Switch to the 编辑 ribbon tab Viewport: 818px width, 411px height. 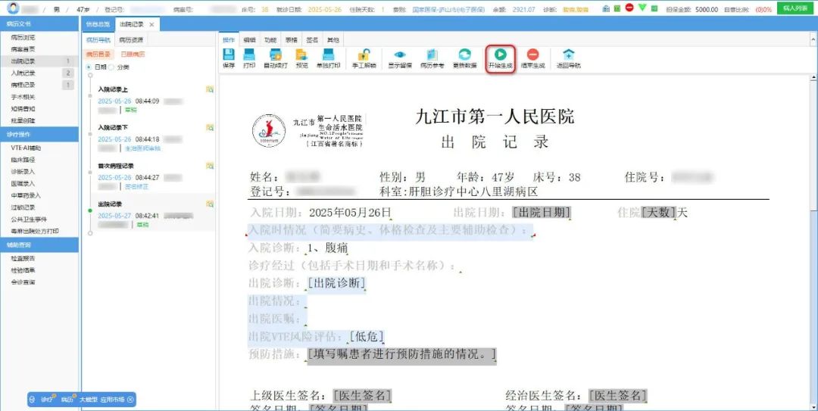[x=249, y=39]
